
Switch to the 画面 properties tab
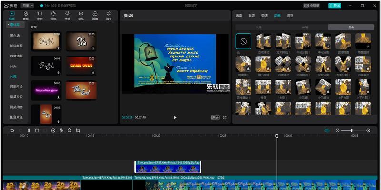(239, 16)
